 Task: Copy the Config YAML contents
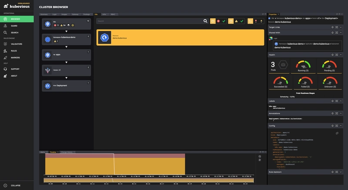[x=337, y=133]
